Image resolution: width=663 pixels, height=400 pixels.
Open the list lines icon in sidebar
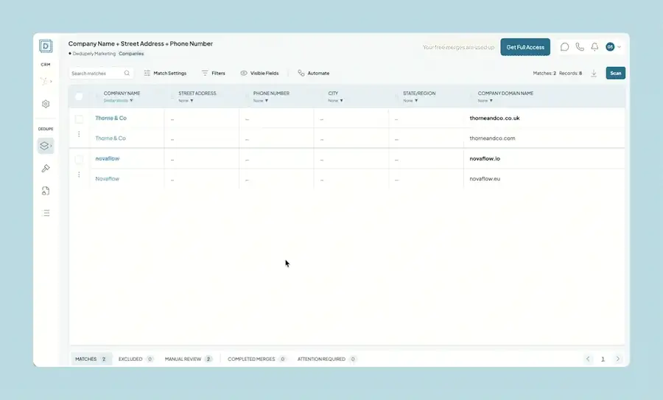click(46, 213)
